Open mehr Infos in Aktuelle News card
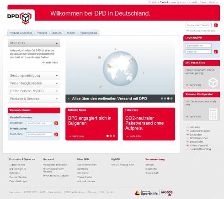This screenshot has height=199, width=224. click(76, 136)
